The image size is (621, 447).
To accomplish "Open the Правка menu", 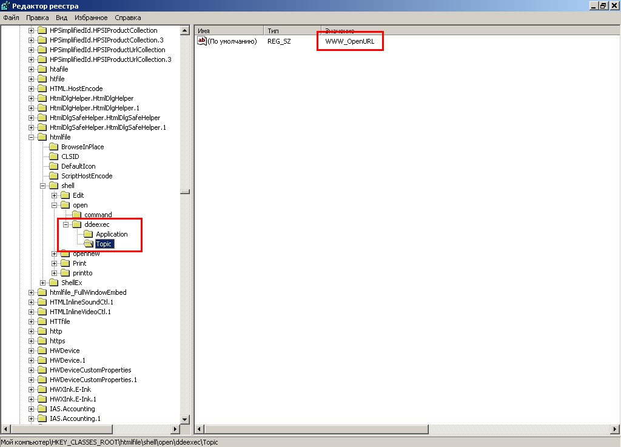I will click(37, 18).
